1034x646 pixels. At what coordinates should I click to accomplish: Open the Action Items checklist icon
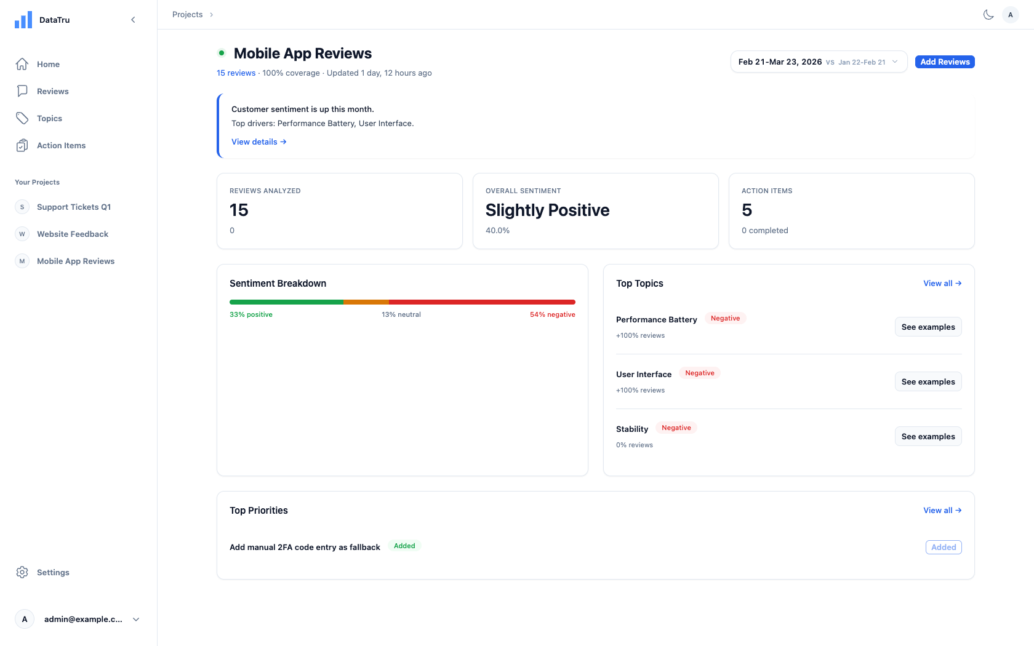[x=22, y=145]
